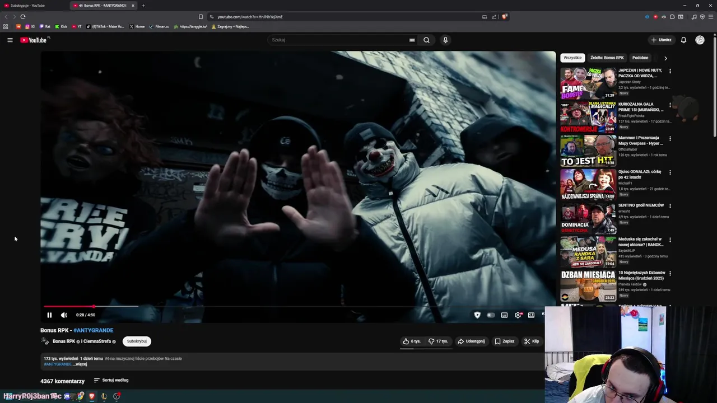Open options for the SENTINO gnoił NIEMCÓW video

670,206
